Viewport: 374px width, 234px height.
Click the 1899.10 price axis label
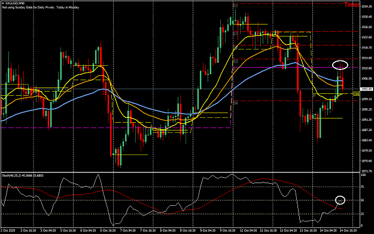(x=367, y=99)
